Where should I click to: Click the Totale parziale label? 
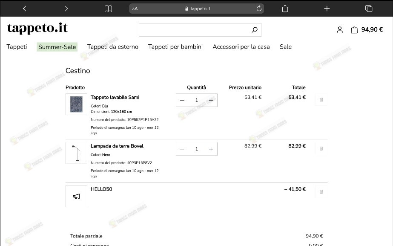pos(86,236)
